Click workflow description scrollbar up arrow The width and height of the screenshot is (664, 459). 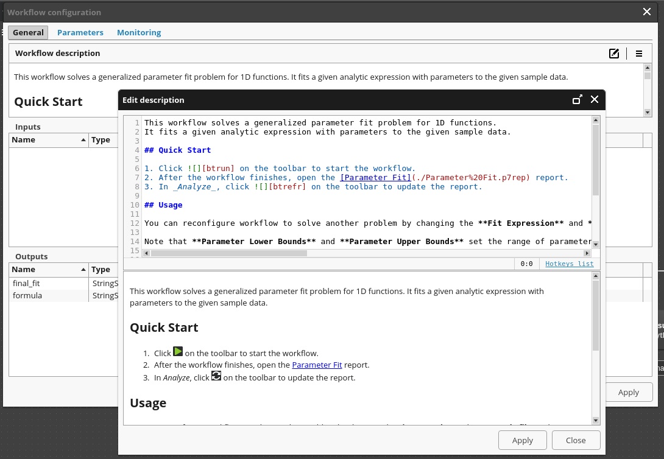click(x=647, y=68)
